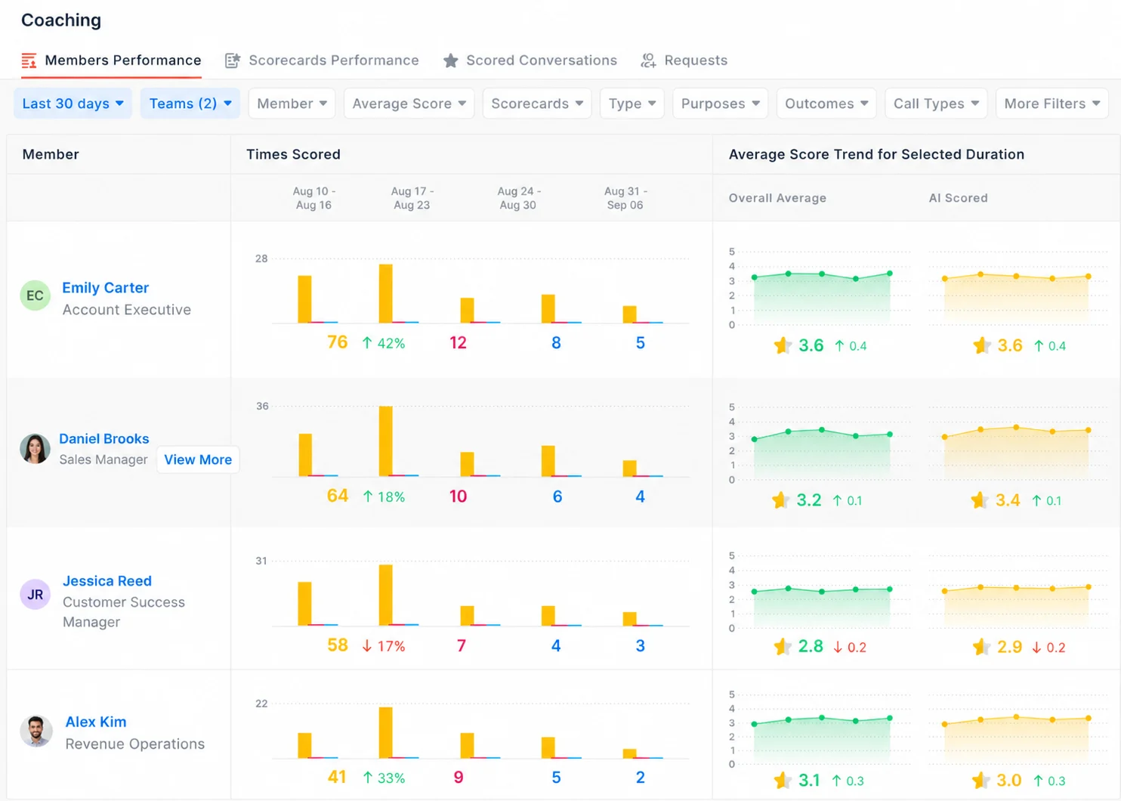Switch to Scorecards Performance tab
This screenshot has width=1121, height=801.
322,60
